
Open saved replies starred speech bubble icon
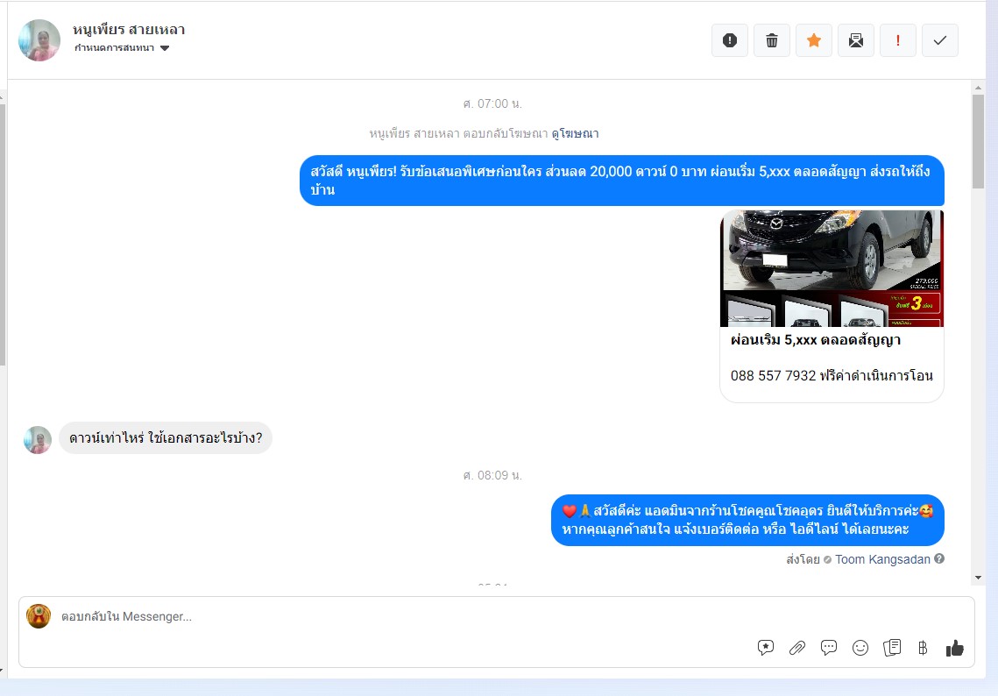(x=766, y=649)
